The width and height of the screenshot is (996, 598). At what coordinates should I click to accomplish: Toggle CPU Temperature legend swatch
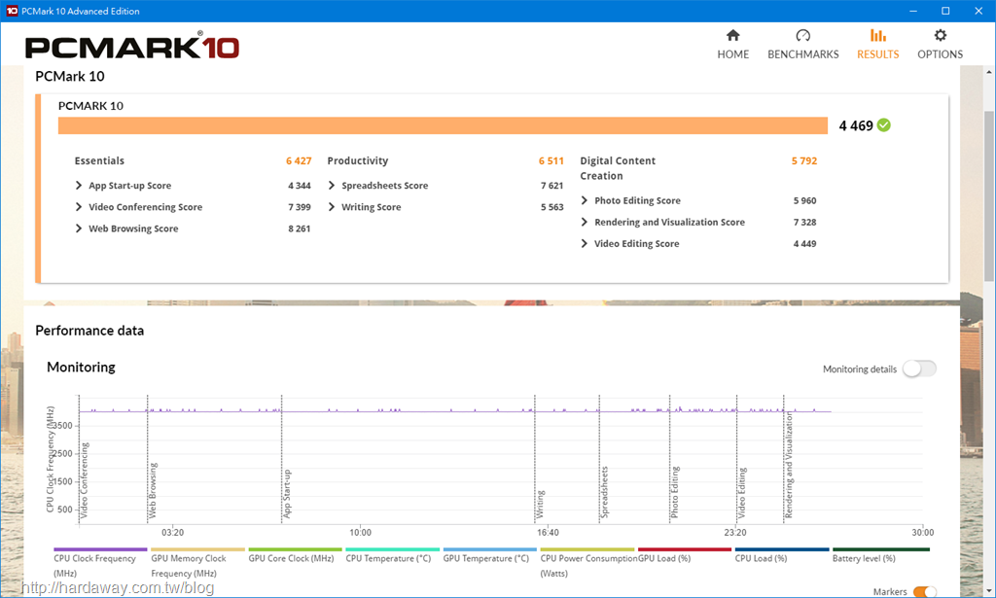(x=393, y=549)
